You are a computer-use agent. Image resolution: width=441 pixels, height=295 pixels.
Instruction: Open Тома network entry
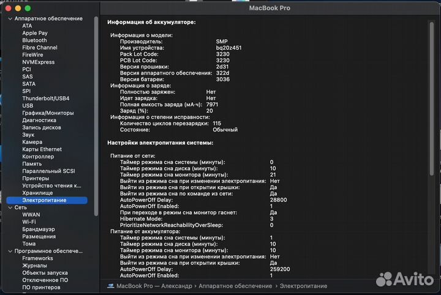(x=29, y=244)
